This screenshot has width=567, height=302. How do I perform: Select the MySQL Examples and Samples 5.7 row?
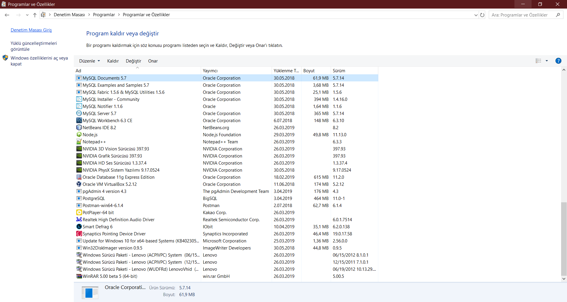tap(227, 85)
